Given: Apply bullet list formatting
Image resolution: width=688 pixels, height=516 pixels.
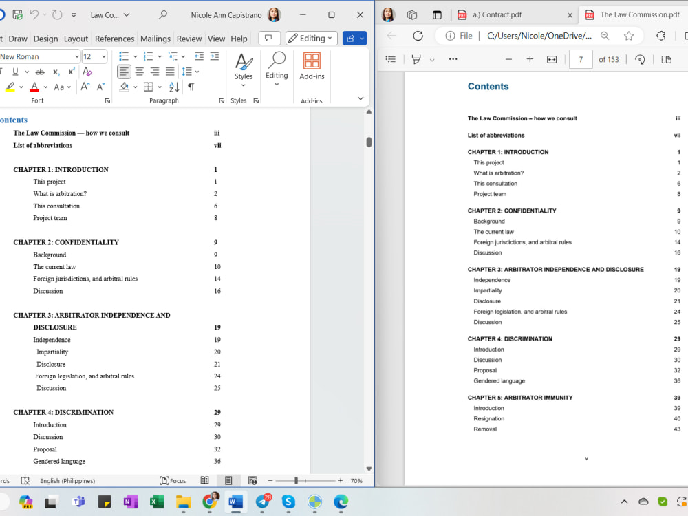Looking at the screenshot, I should (x=124, y=56).
